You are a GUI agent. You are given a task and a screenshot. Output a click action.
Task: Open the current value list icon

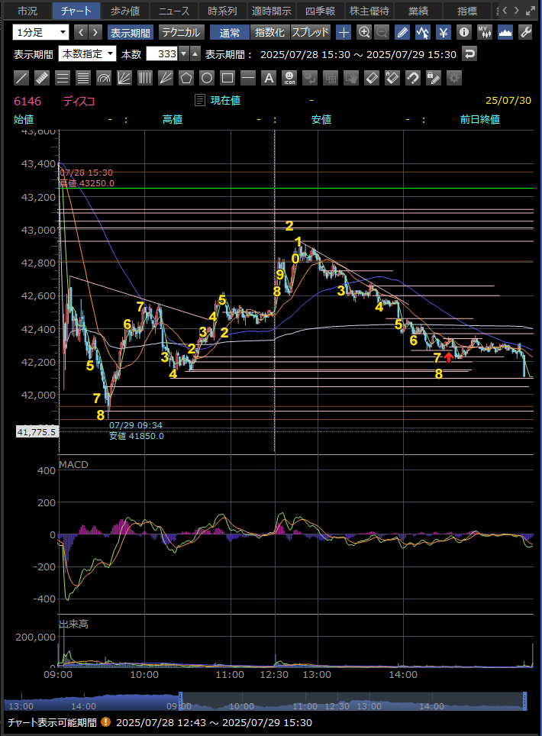pyautogui.click(x=200, y=100)
